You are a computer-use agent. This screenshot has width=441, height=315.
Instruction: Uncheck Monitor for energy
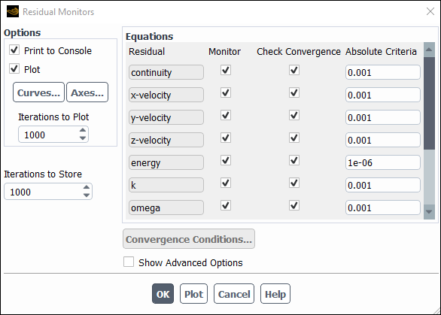(x=226, y=160)
